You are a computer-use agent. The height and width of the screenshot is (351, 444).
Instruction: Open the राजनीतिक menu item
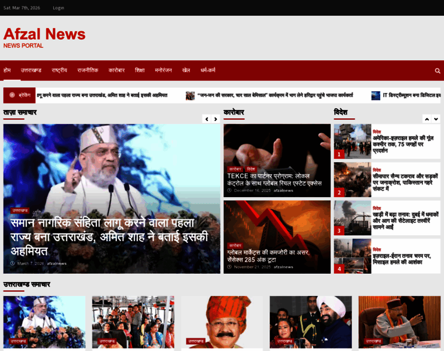pos(88,70)
